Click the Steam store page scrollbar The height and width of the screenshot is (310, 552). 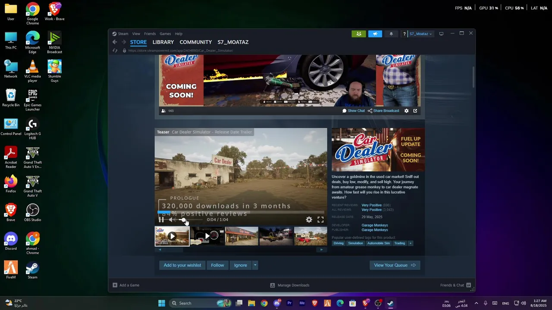coord(473,77)
